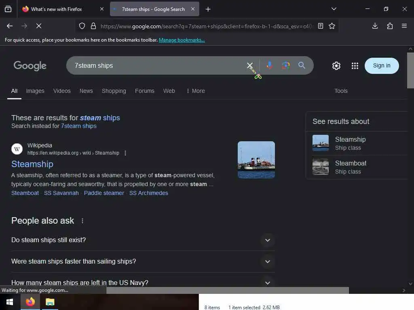View site security via the padlock icon
This screenshot has height=310, width=414.
click(x=93, y=26)
